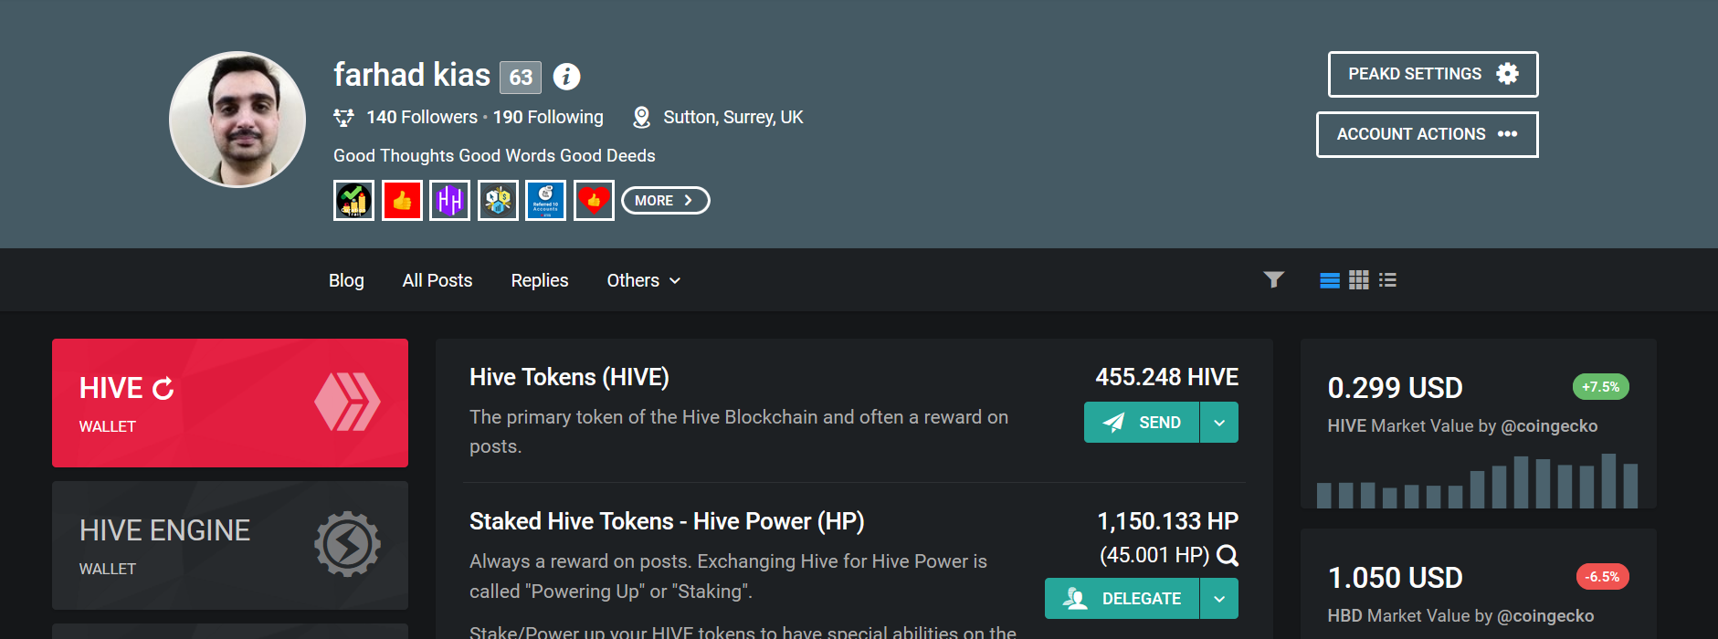Click the Sutton, Surrey, UK location
Viewport: 1718px width, 639px height.
(x=733, y=117)
